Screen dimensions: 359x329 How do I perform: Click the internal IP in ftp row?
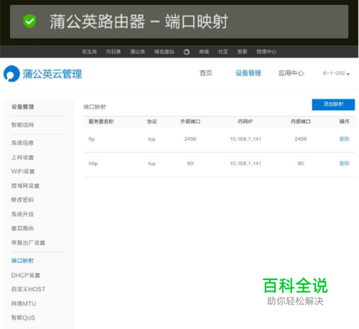[x=246, y=139]
